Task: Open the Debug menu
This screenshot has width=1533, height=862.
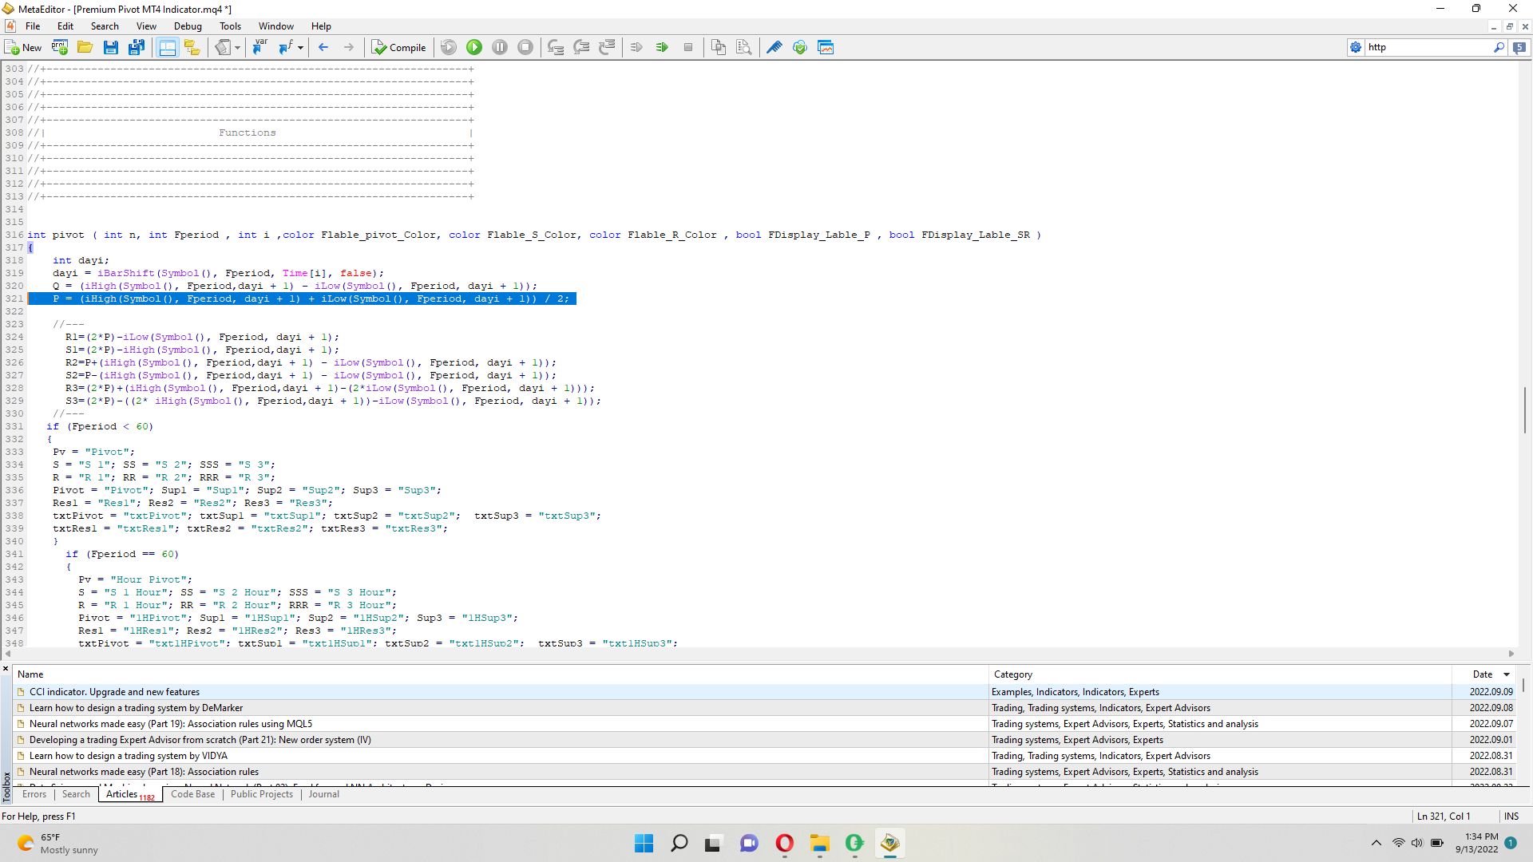Action: tap(188, 26)
